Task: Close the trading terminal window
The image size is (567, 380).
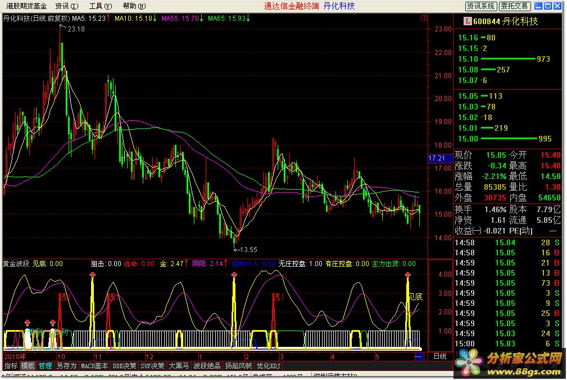Action: (x=557, y=6)
